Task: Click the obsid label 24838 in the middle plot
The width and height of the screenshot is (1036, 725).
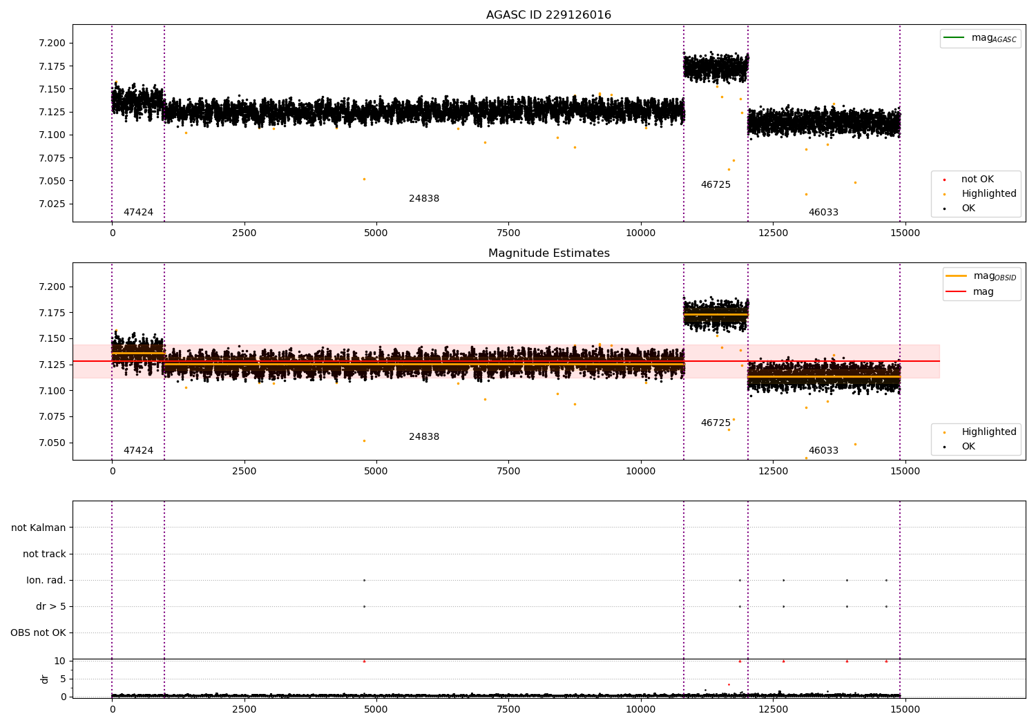Action: [x=424, y=437]
